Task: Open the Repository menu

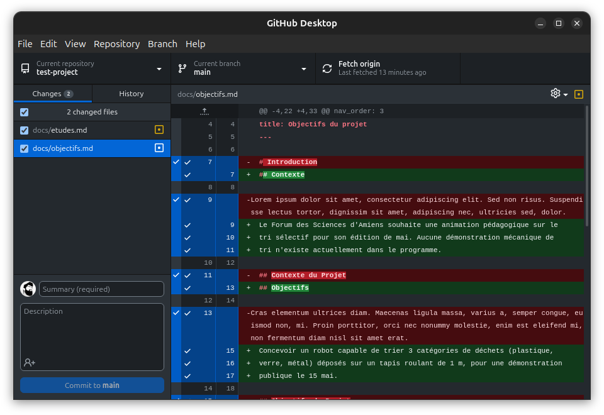Action: [117, 44]
